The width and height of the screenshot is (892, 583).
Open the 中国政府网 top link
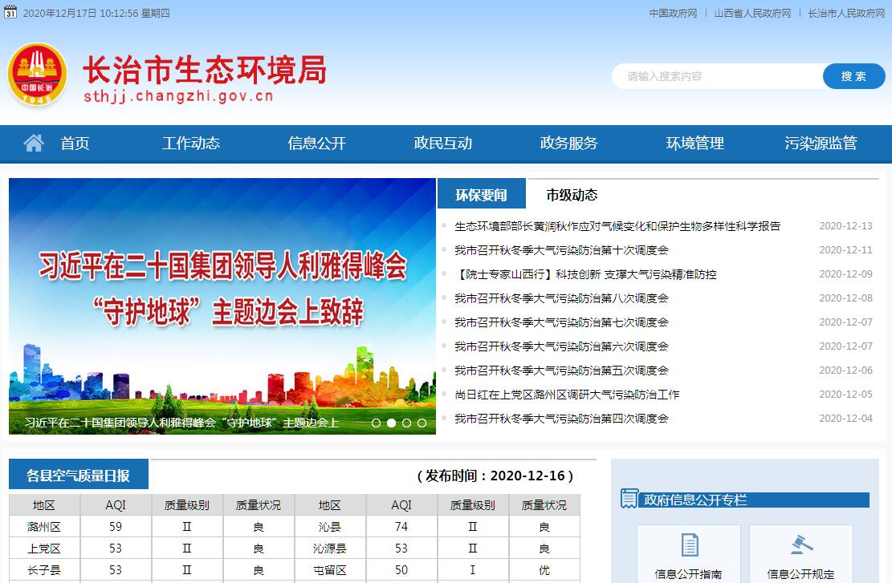[x=673, y=14]
